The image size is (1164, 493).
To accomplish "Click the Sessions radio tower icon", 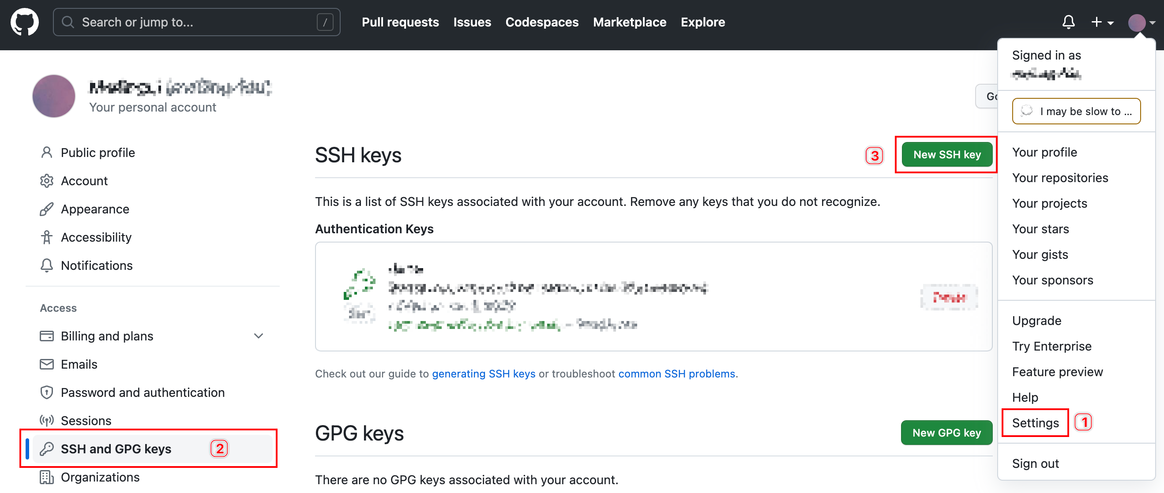I will [x=46, y=420].
